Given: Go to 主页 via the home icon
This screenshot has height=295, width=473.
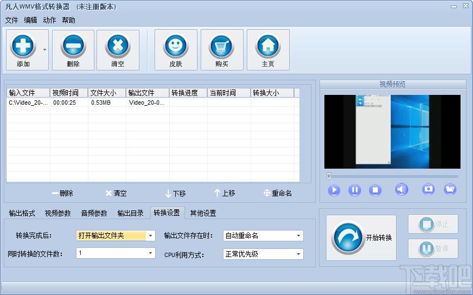Looking at the screenshot, I should [x=268, y=46].
